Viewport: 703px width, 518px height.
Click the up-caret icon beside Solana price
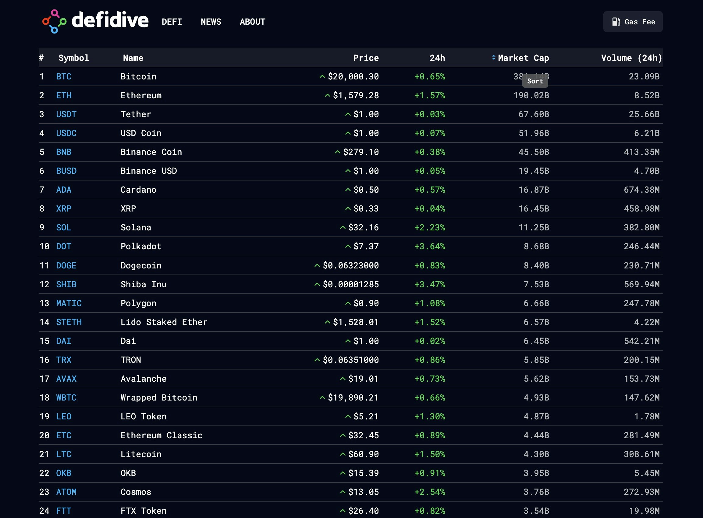point(343,228)
